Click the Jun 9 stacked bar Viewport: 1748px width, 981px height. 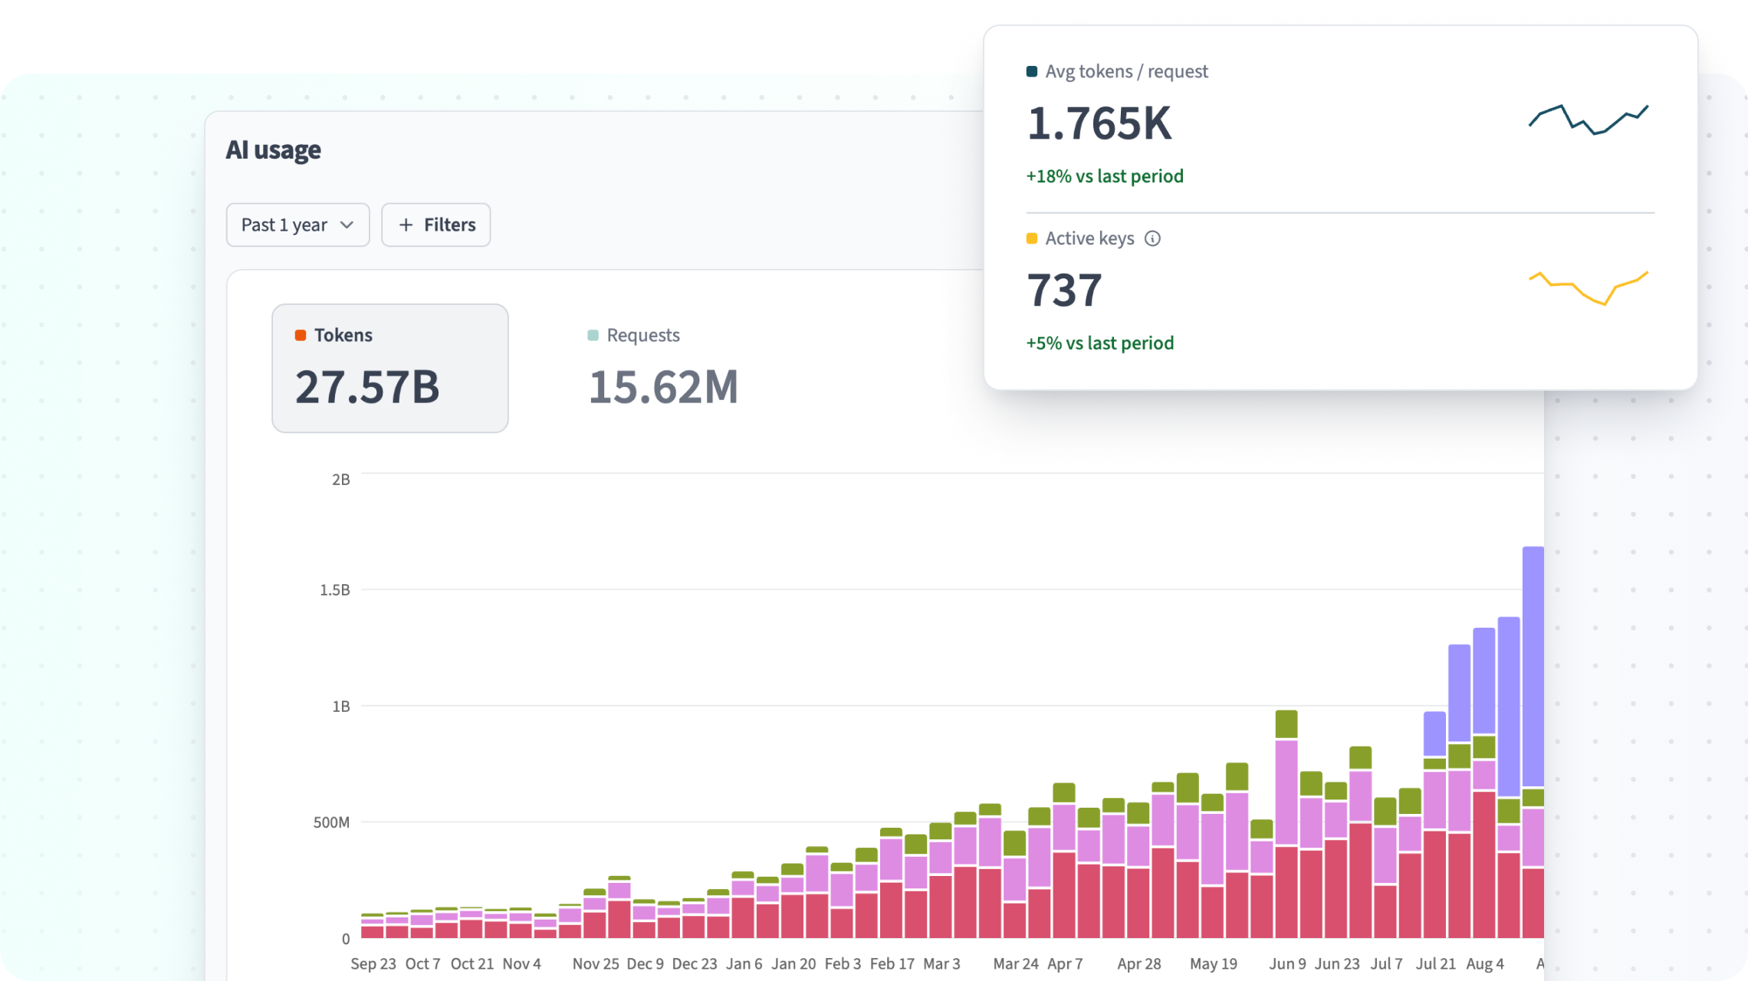point(1286,824)
